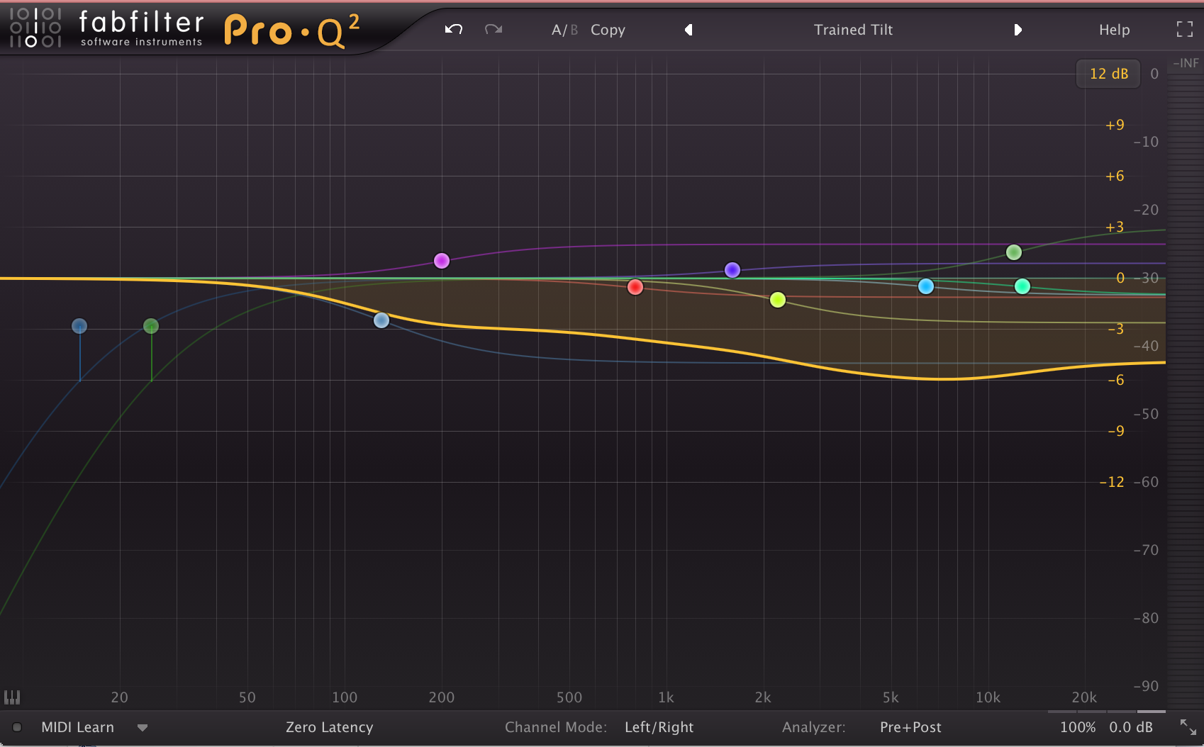
Task: Copy settings with Copy button
Action: pos(608,30)
